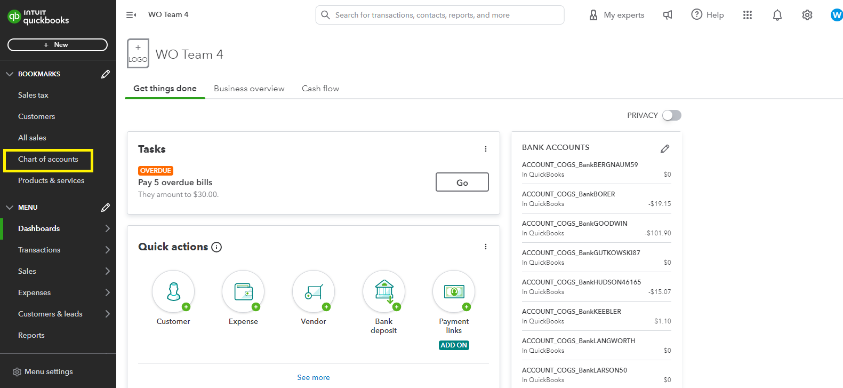Screen dimensions: 843x388
Task: Click the Help label in header
Action: [715, 15]
